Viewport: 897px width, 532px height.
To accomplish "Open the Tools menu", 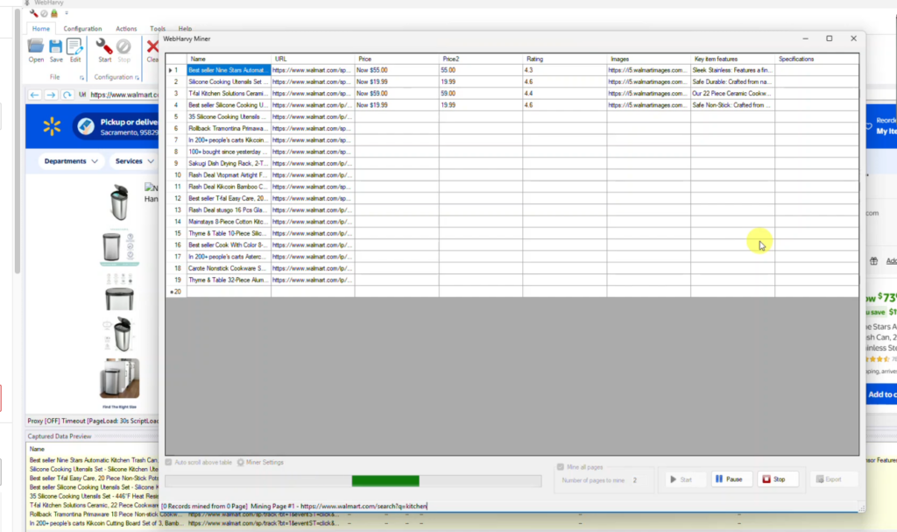I will (x=158, y=28).
